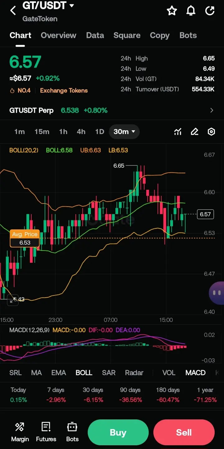Viewport: 224px width, 449px height.
Task: Tap the share icon at top right
Action: tap(210, 11)
